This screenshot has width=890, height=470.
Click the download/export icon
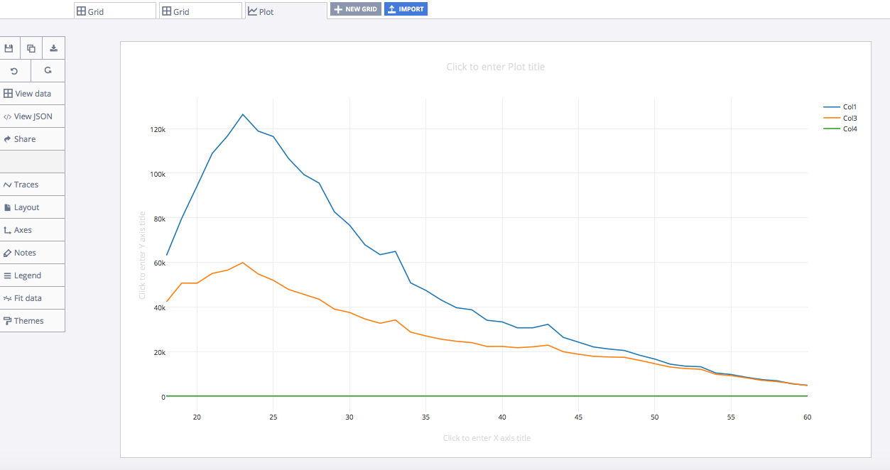tap(53, 48)
